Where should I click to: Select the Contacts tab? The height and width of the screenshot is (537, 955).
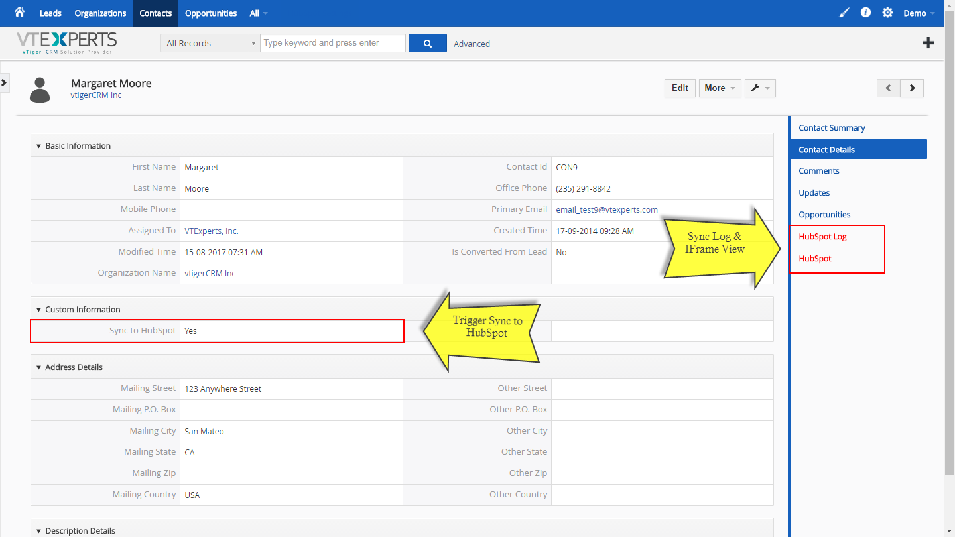click(x=156, y=13)
